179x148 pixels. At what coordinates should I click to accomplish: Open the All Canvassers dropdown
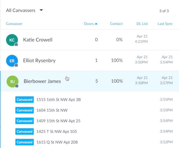coord(25,10)
